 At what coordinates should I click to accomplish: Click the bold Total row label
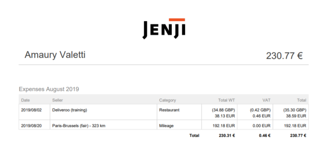(x=194, y=136)
